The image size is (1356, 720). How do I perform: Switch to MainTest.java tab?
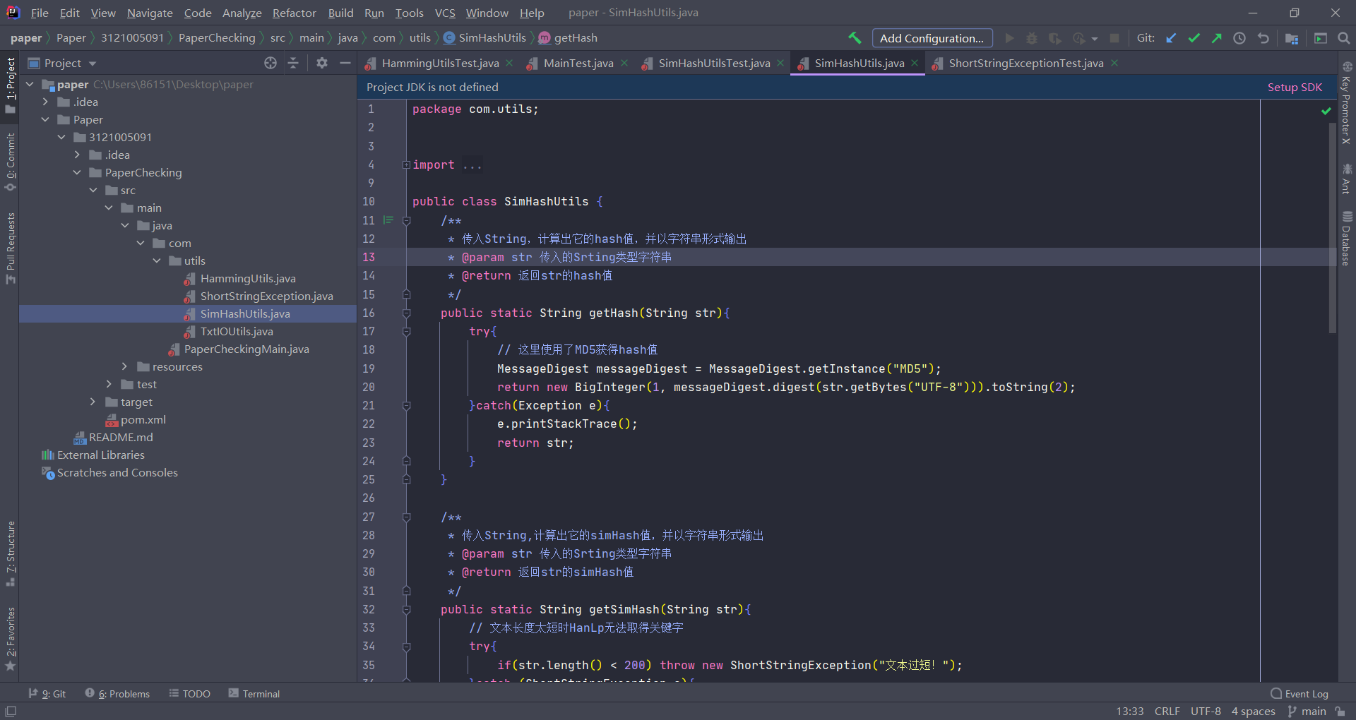click(578, 63)
